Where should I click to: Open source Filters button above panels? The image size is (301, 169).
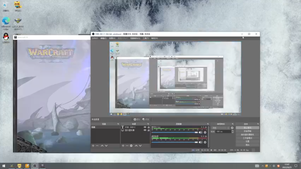(146, 119)
